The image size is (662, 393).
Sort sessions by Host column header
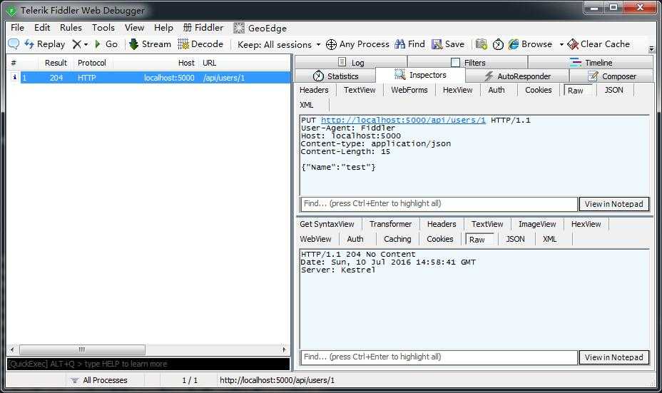pos(186,63)
